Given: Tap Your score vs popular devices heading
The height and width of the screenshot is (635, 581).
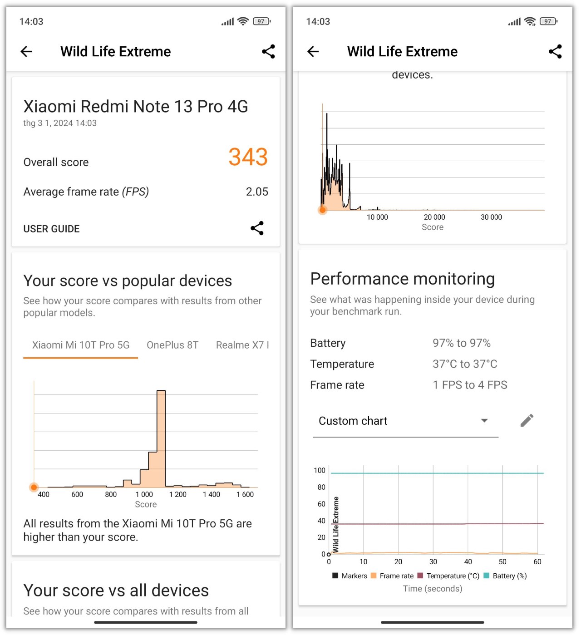Looking at the screenshot, I should click(x=128, y=281).
